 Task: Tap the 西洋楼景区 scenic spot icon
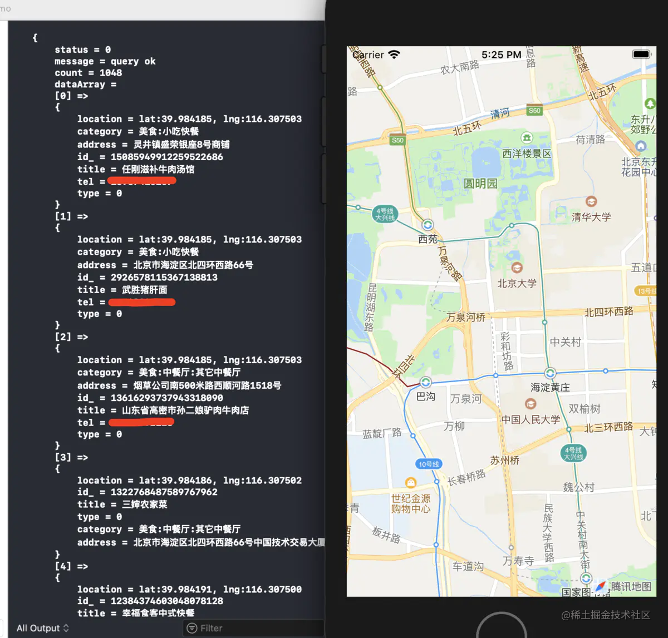coord(527,138)
